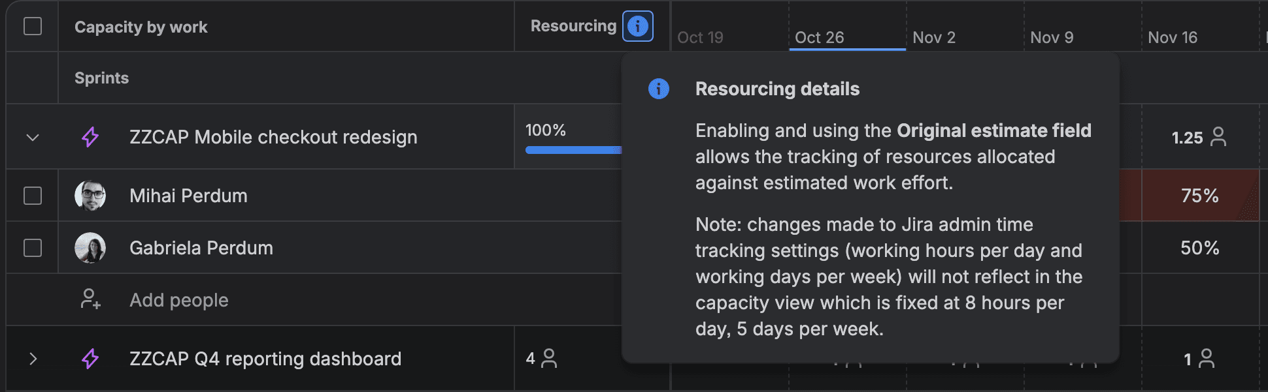Click the Add people icon
Image resolution: width=1268 pixels, height=392 pixels.
tap(90, 299)
